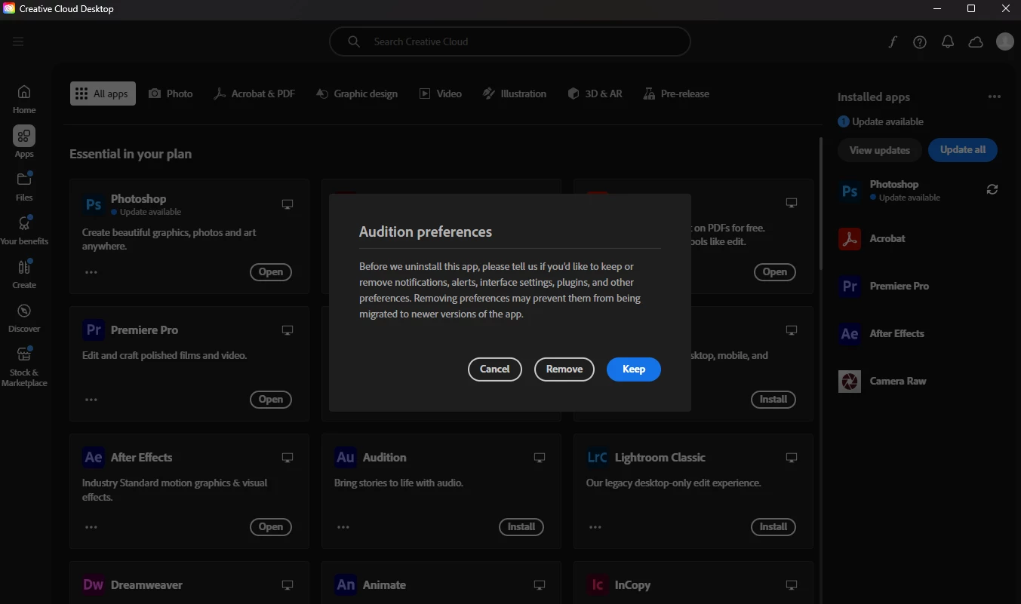Switch to the Graphic design tab
The width and height of the screenshot is (1021, 604).
pyautogui.click(x=357, y=94)
